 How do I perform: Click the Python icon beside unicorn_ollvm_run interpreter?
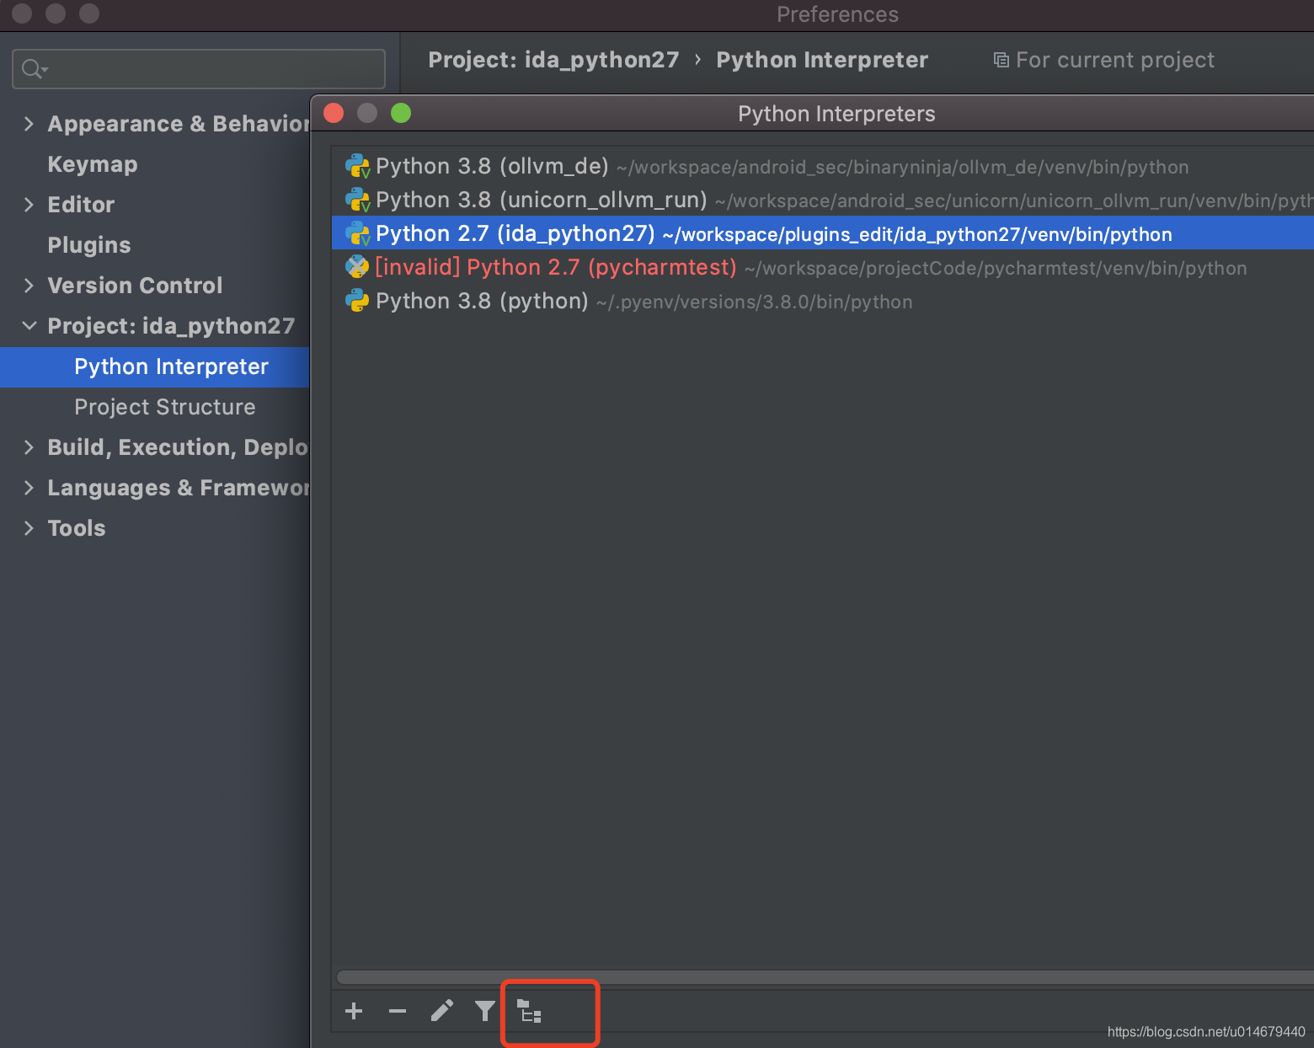[x=357, y=200]
